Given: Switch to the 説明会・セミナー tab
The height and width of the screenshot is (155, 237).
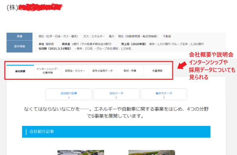Looking at the screenshot, I should [75, 71].
